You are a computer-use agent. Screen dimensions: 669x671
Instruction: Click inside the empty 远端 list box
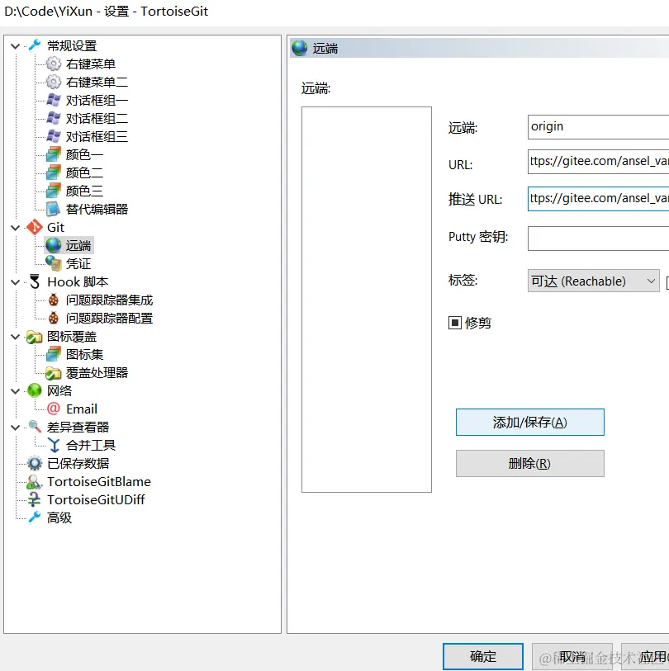367,300
